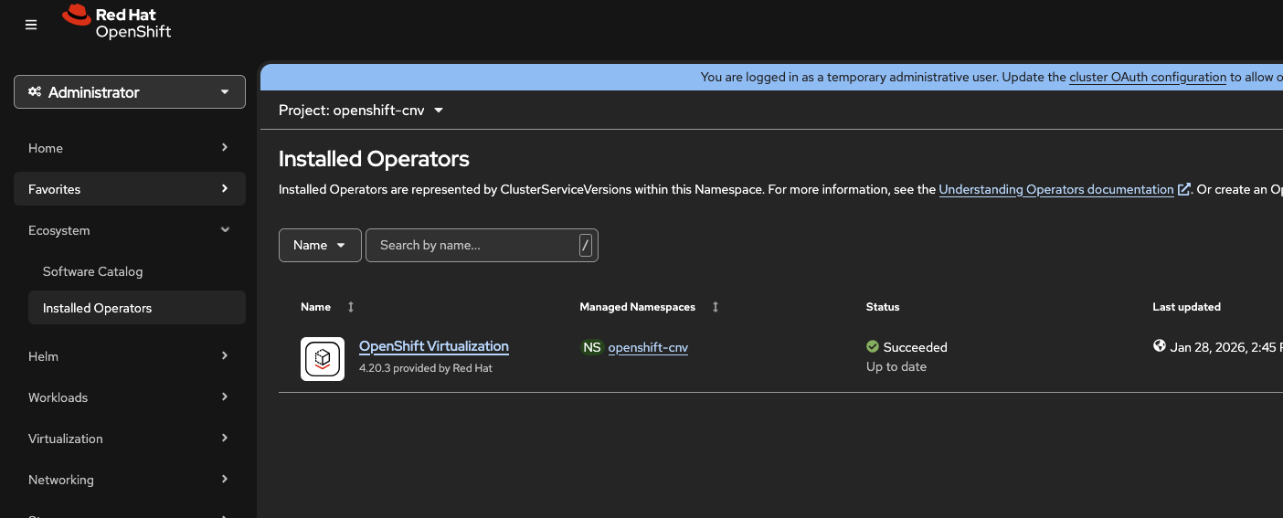
Task: Expand the Networking navigation section
Action: click(130, 480)
